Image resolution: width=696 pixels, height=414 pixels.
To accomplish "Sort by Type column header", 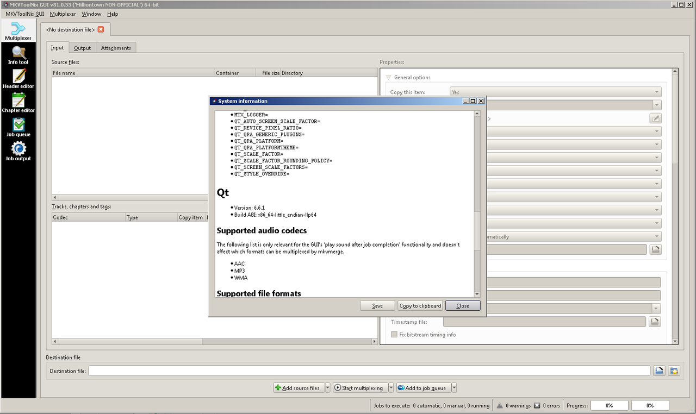I will (x=151, y=217).
